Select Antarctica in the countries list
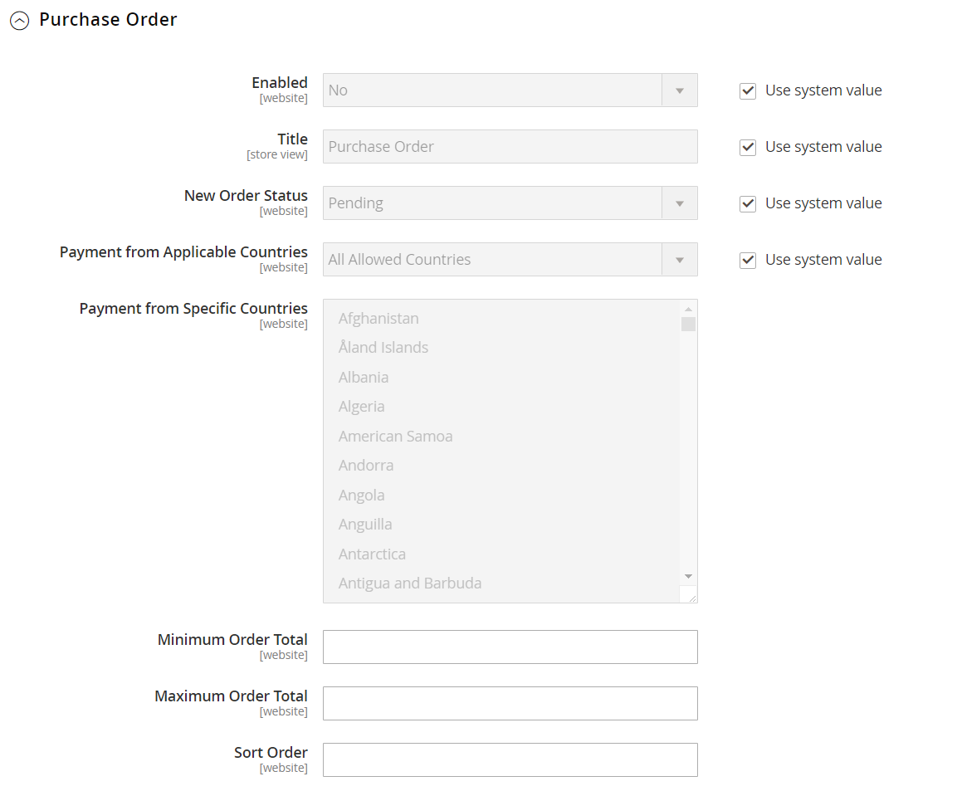 (501, 554)
